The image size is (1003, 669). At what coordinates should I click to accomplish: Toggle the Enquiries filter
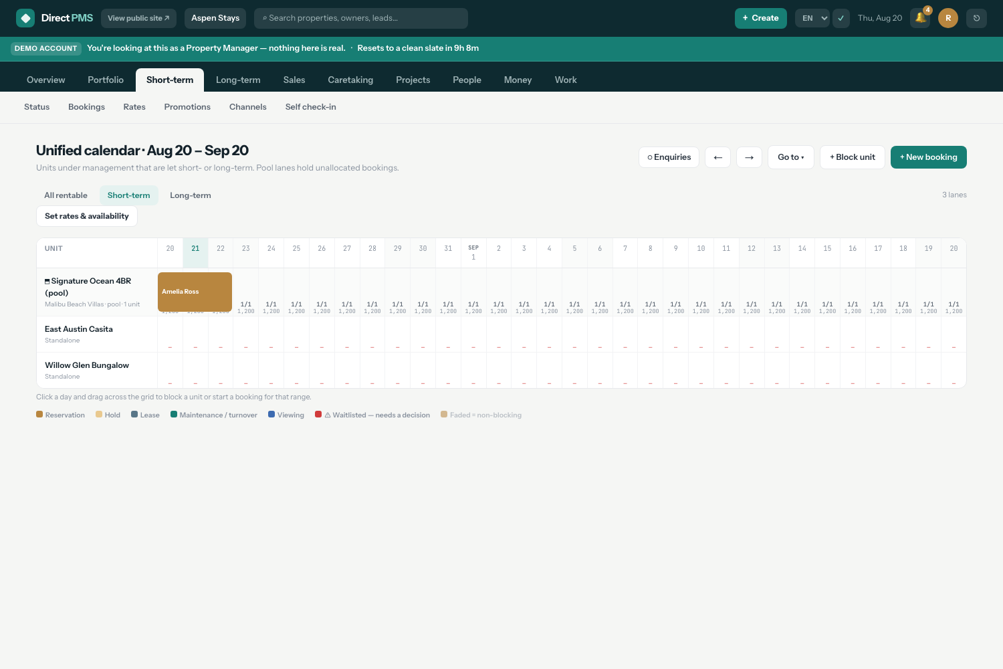pos(669,157)
